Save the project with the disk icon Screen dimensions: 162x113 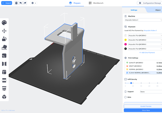pos(16,3)
